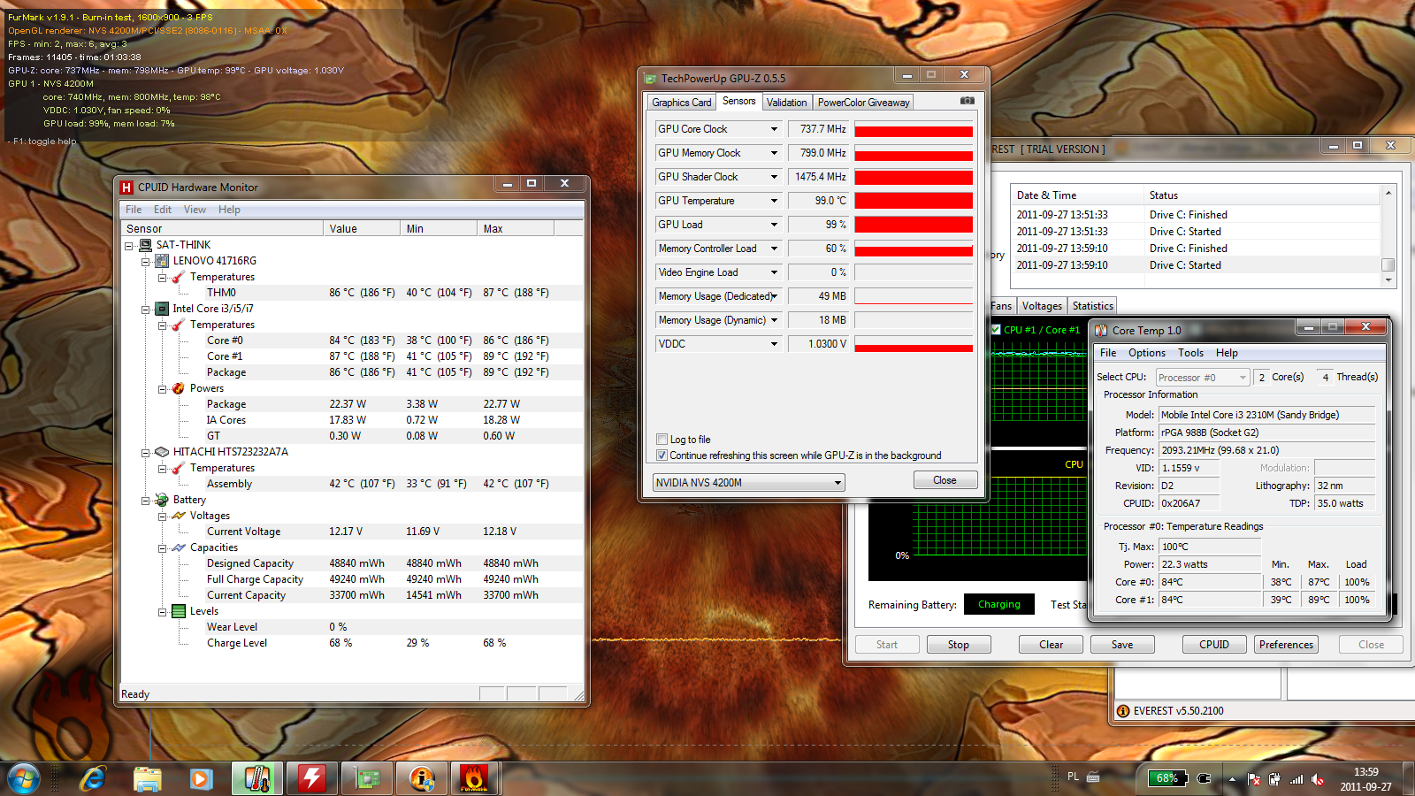Image resolution: width=1415 pixels, height=796 pixels.
Task: Switch to Statistics tab in stability test
Action: point(1093,306)
